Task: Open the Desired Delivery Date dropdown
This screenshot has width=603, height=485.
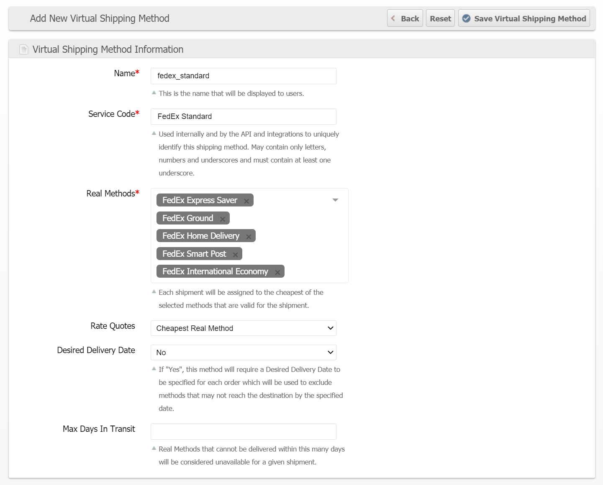Action: pyautogui.click(x=243, y=353)
